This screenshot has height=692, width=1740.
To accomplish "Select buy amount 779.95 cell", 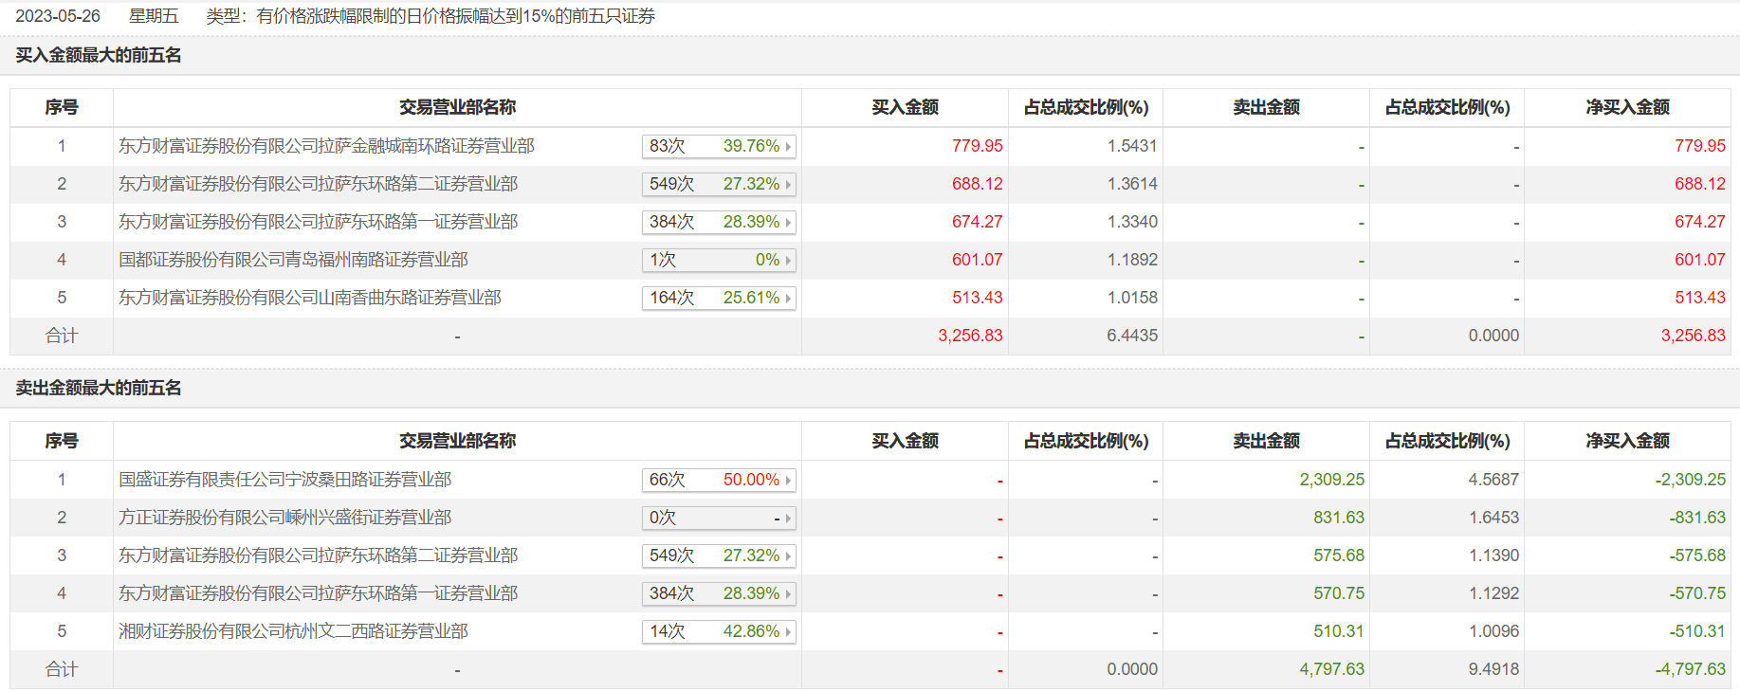I will 977,146.
